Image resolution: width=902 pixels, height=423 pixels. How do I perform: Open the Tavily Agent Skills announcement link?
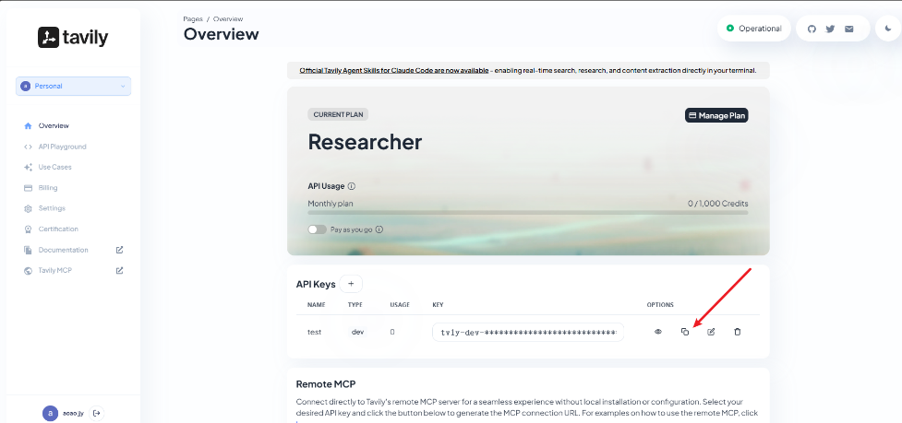pyautogui.click(x=394, y=71)
